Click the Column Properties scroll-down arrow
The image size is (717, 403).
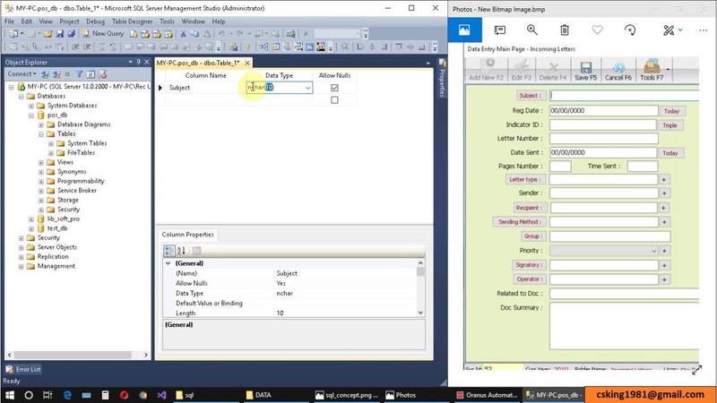(x=420, y=313)
